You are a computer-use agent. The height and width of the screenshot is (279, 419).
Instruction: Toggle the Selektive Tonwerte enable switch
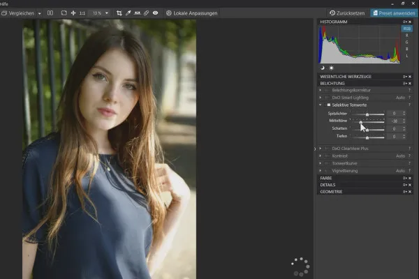pos(329,105)
